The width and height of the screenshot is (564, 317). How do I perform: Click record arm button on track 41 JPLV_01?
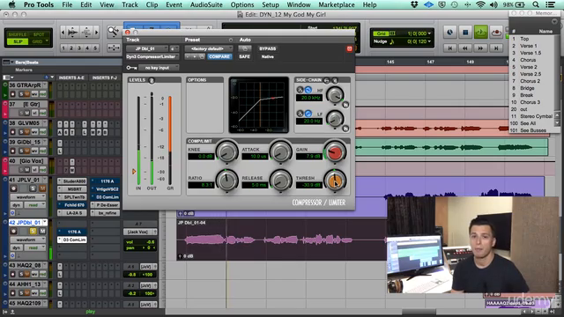(x=13, y=188)
